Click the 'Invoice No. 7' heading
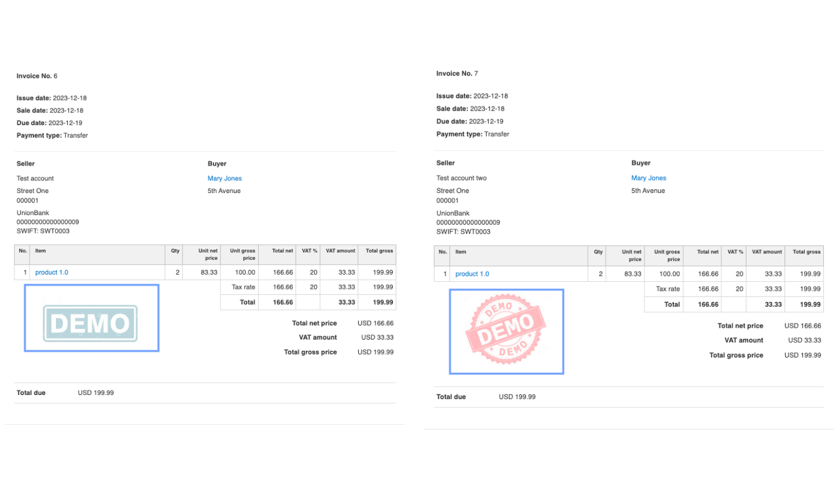Viewport: 840px width, 479px height. tap(457, 74)
